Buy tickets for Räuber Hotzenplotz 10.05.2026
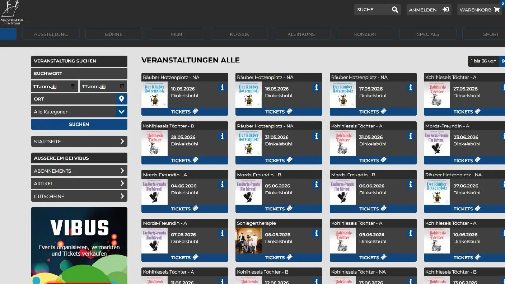 tap(185, 112)
